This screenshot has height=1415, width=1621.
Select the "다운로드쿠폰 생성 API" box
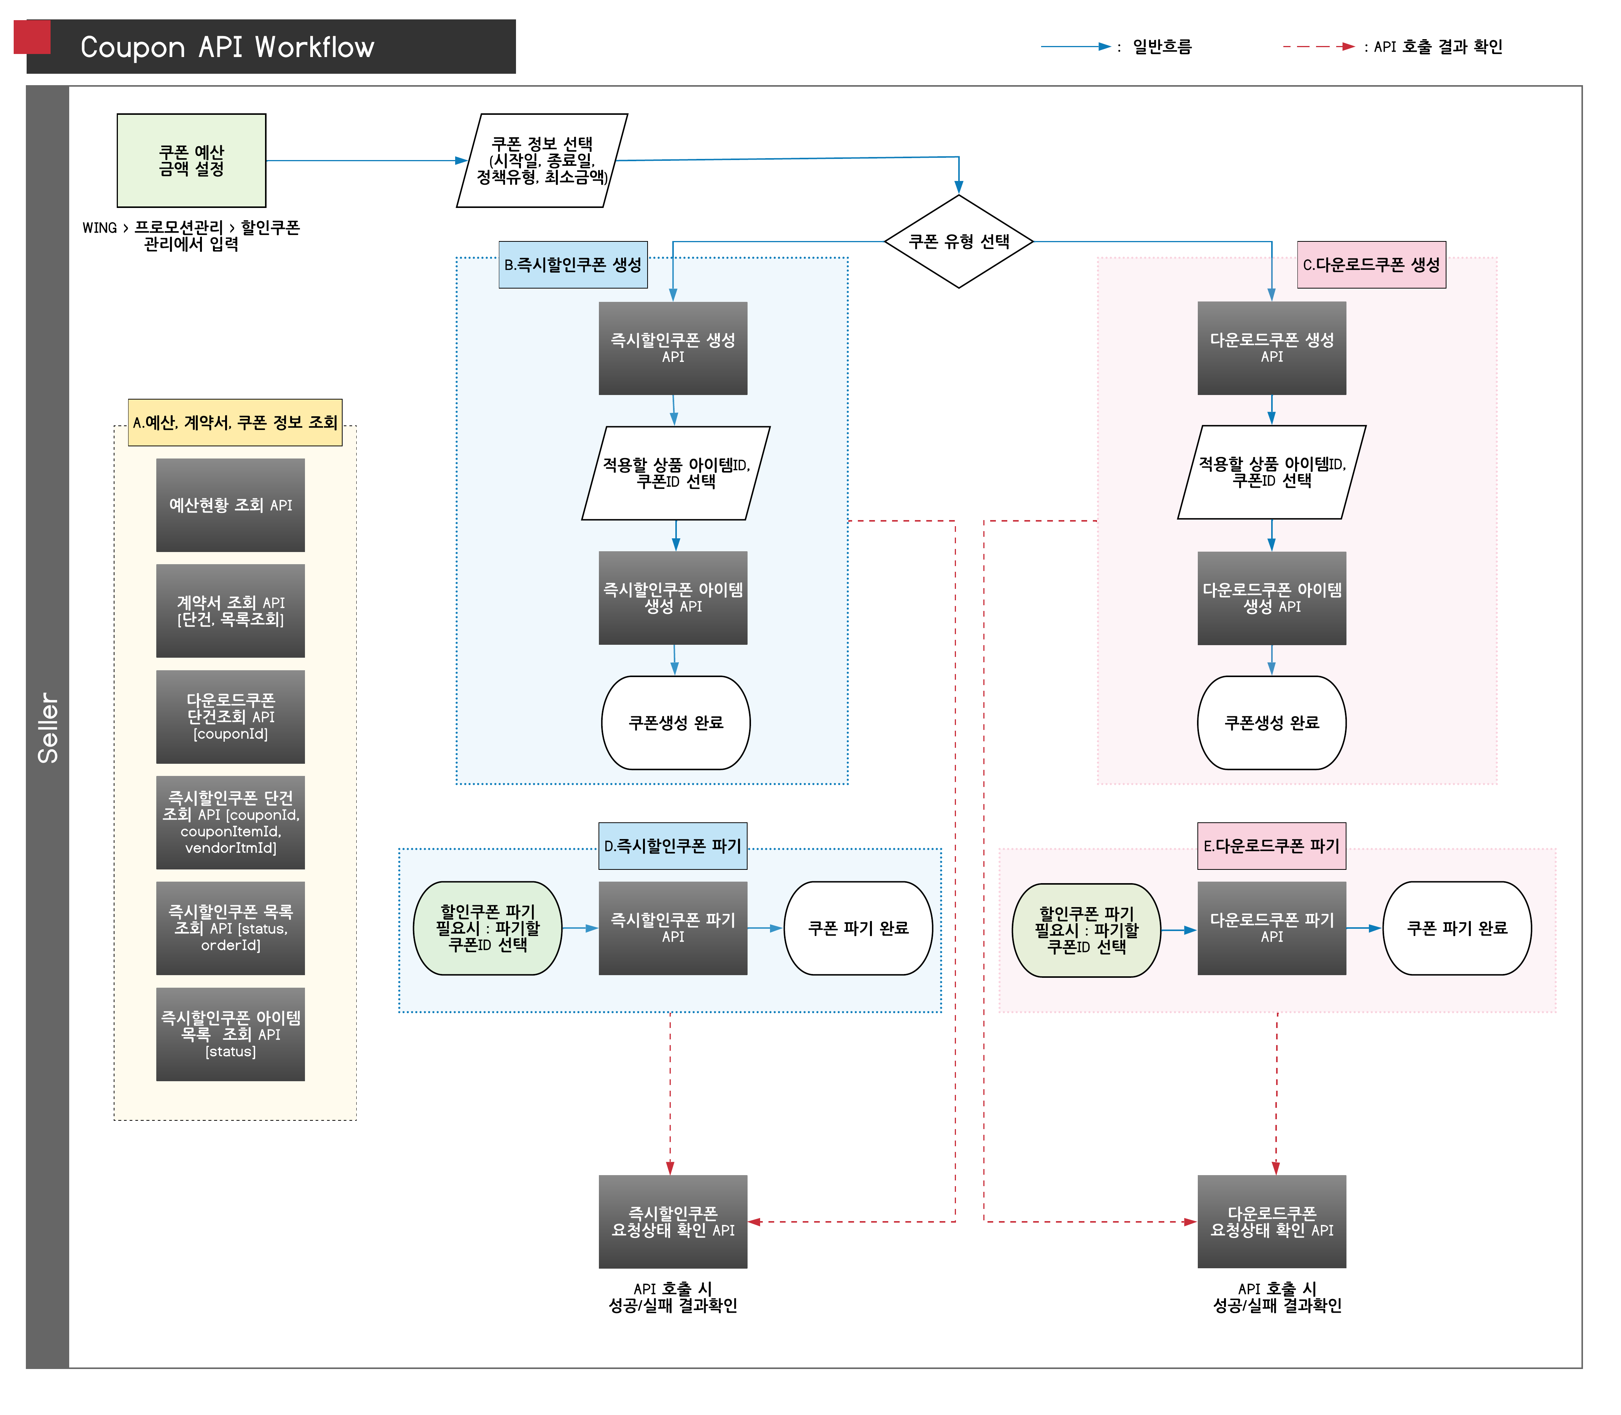[1271, 348]
